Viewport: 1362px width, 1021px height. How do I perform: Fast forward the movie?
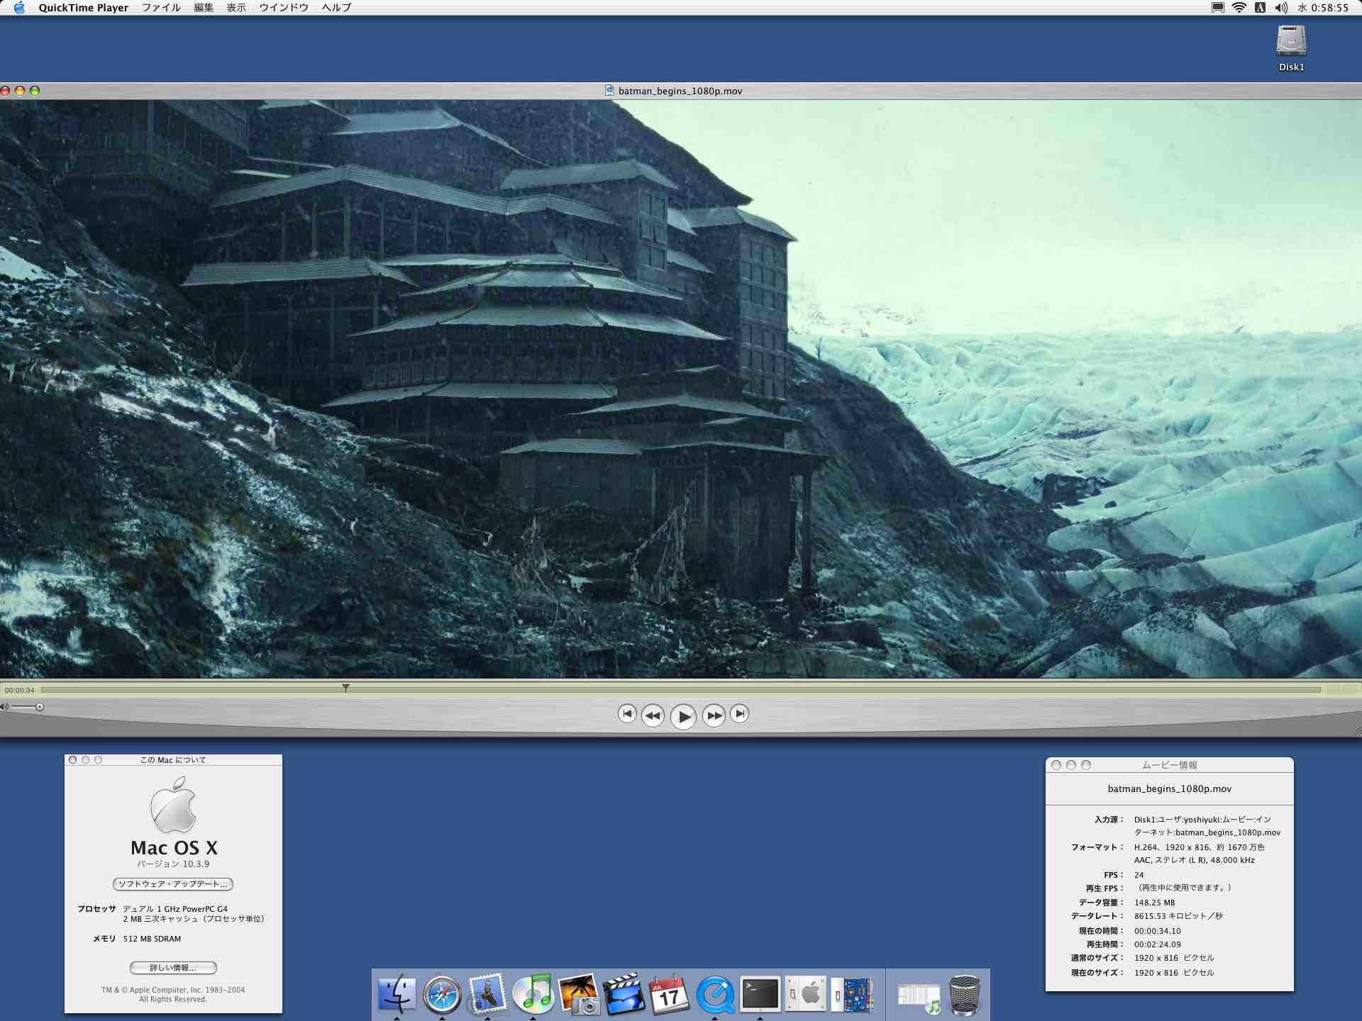[714, 715]
